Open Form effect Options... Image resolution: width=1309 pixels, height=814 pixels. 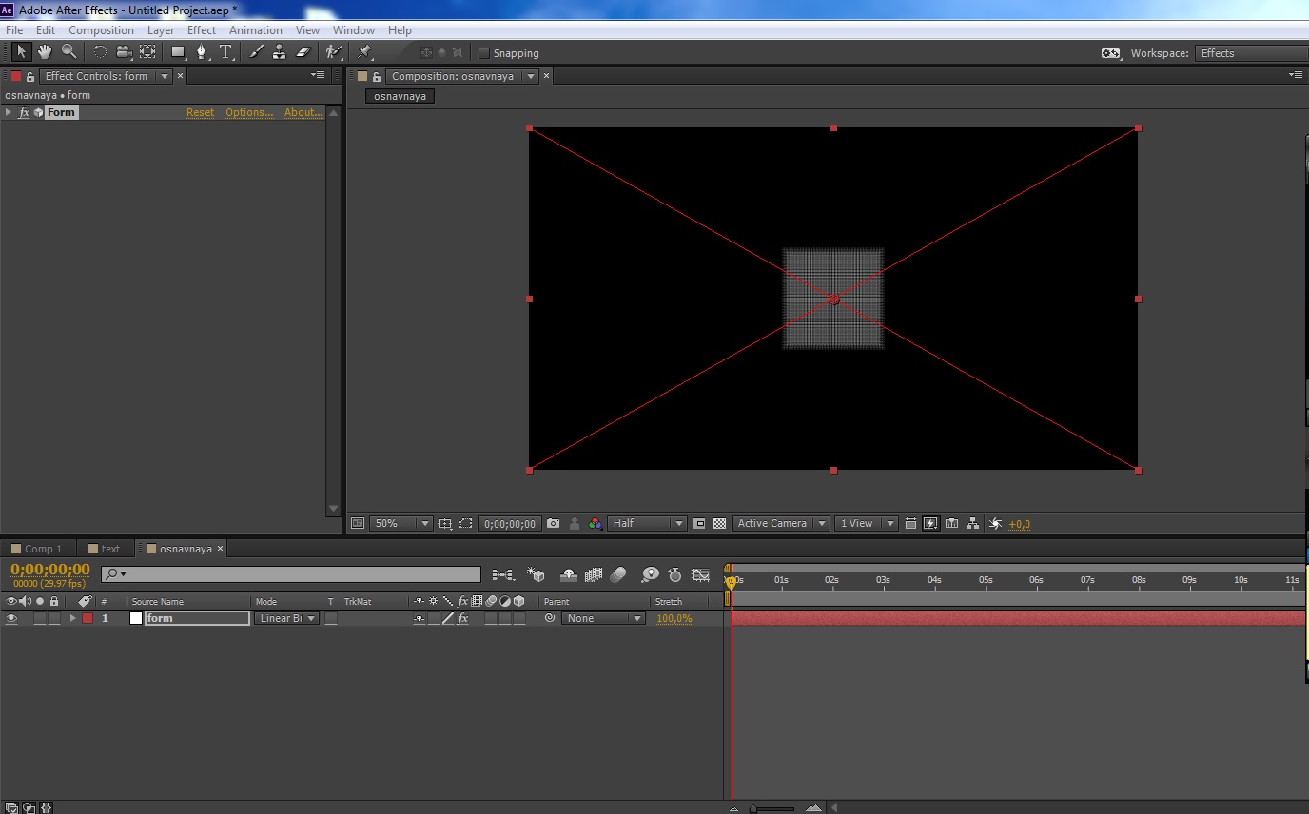tap(249, 112)
